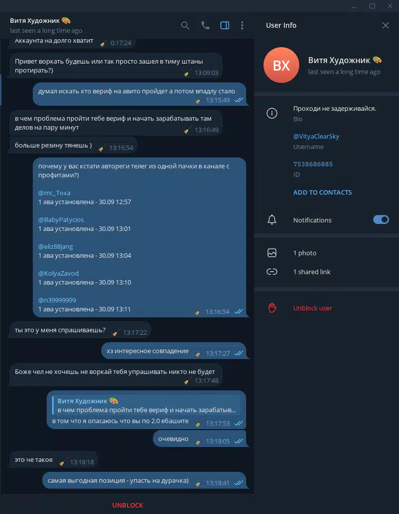Copy the @VityaClearSky username
This screenshot has width=399, height=514.
(316, 137)
